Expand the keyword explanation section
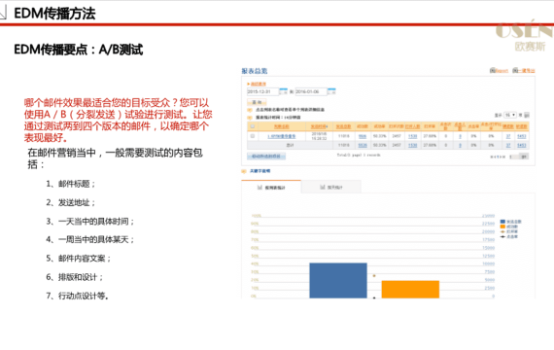The width and height of the screenshot is (554, 350). pos(260,171)
